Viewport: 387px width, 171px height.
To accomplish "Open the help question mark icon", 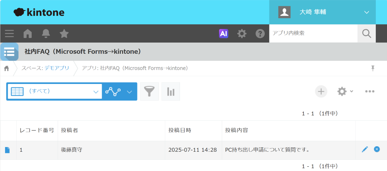I will (260, 34).
